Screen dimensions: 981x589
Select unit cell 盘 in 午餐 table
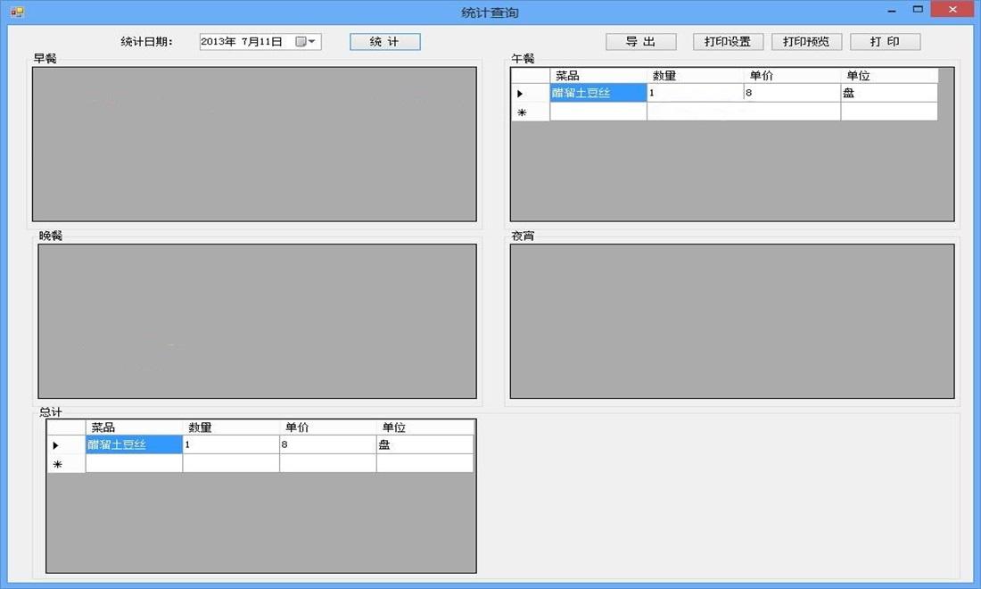pos(889,94)
